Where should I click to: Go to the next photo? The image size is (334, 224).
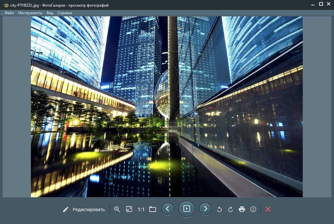(x=205, y=209)
